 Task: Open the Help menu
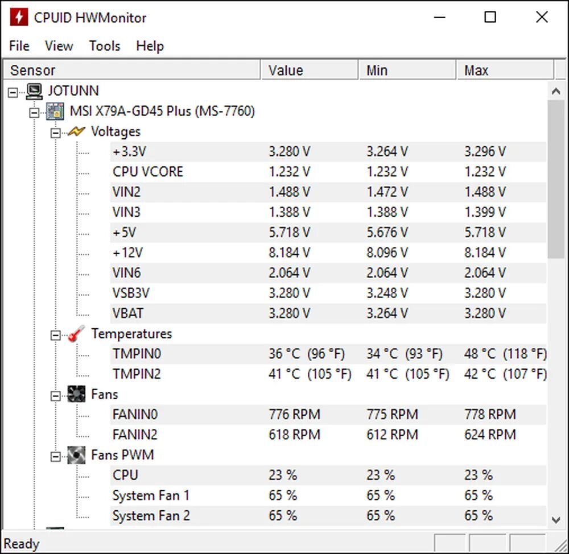150,46
